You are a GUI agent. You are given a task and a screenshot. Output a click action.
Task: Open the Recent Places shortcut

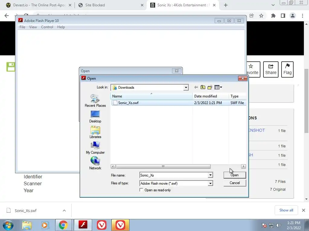(95, 100)
